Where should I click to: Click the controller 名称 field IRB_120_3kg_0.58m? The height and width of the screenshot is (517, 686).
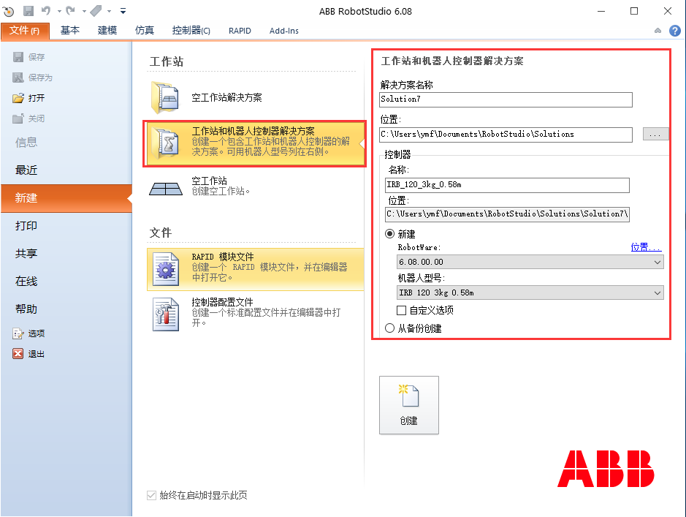(508, 185)
